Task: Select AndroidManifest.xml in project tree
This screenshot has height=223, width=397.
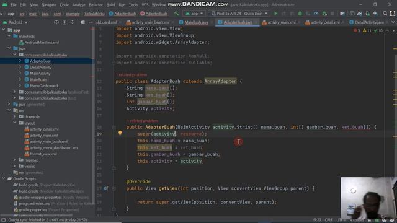Action: (x=42, y=43)
